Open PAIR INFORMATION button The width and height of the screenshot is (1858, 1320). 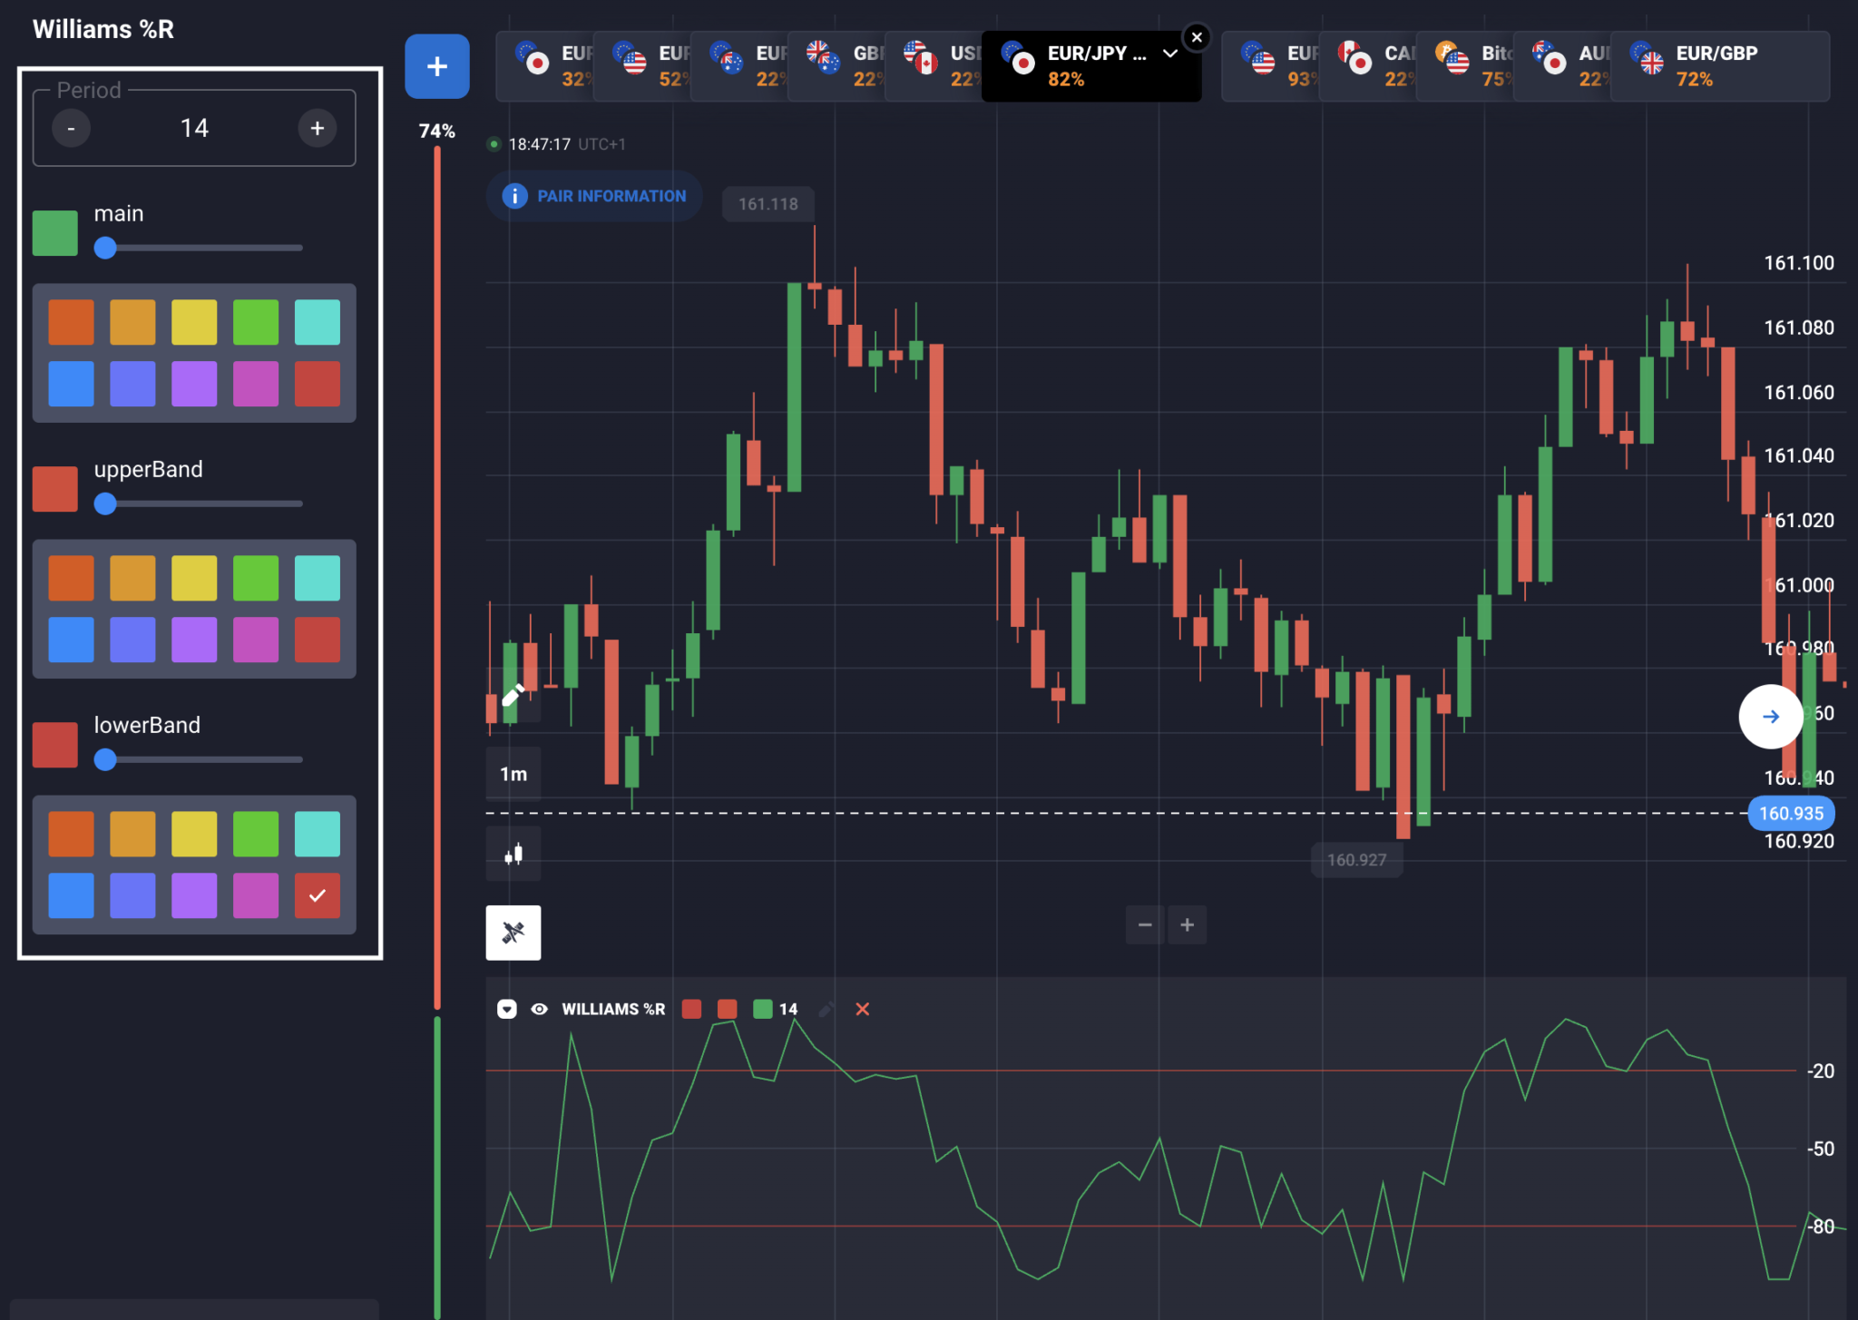point(595,196)
